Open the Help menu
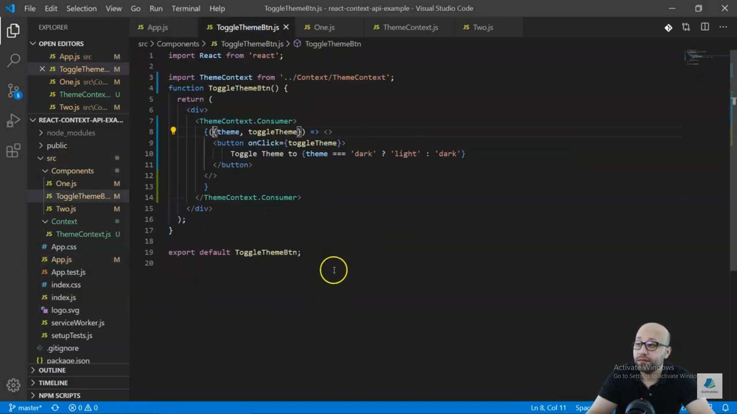The height and width of the screenshot is (414, 737). point(217,8)
